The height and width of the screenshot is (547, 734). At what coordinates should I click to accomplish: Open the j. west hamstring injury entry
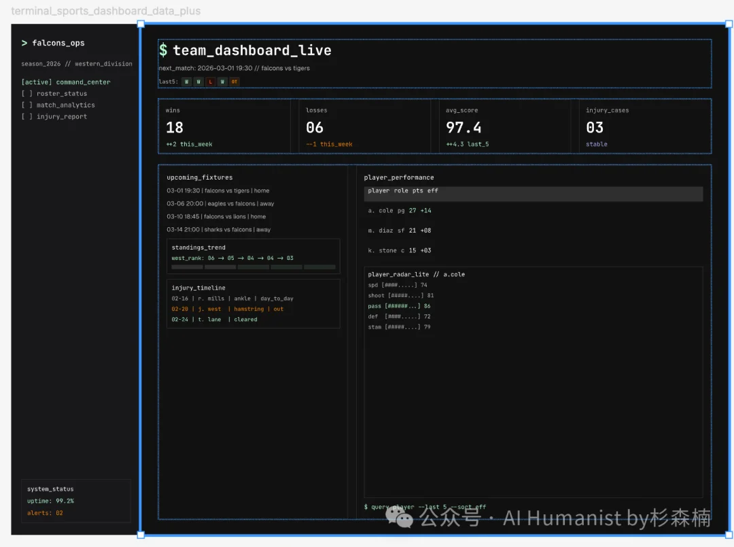coord(228,308)
